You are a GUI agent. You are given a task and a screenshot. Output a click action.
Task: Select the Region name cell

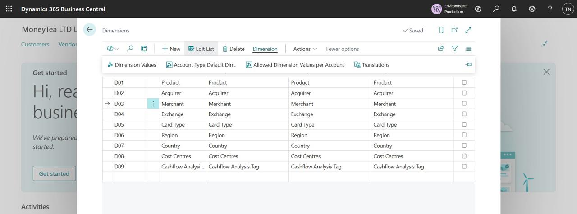183,135
